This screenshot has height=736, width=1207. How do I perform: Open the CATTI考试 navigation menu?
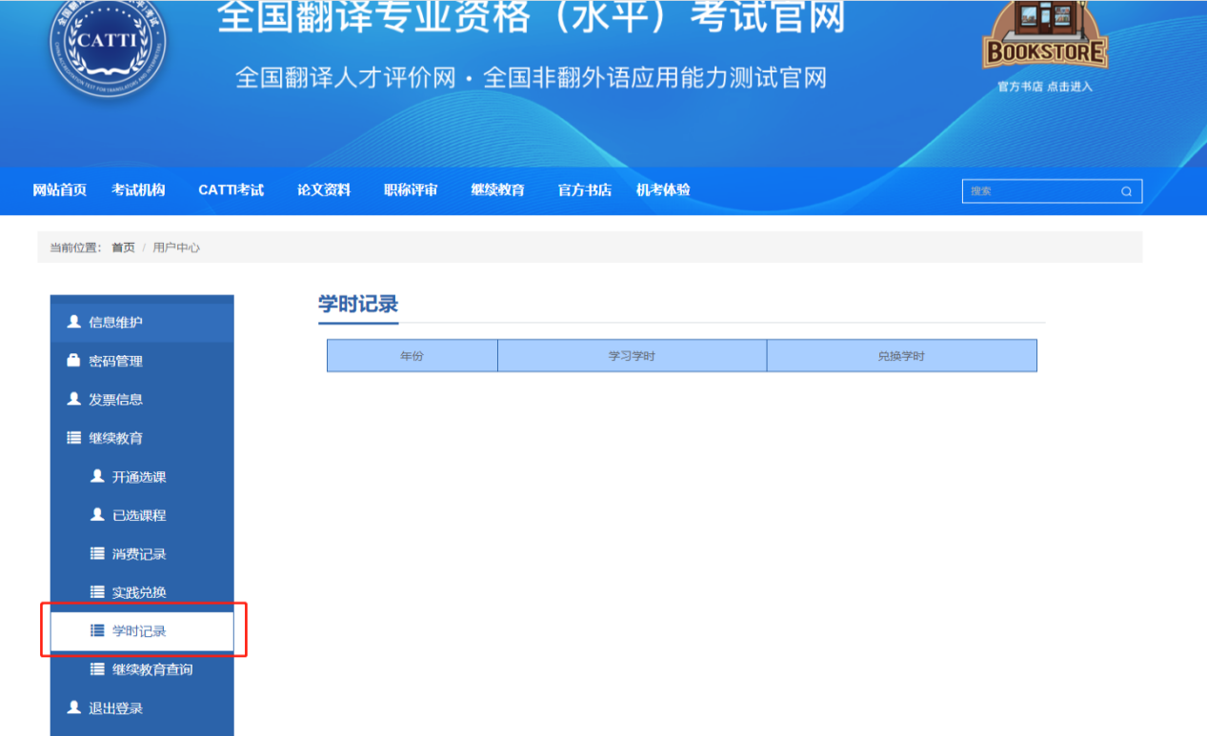pyautogui.click(x=231, y=190)
